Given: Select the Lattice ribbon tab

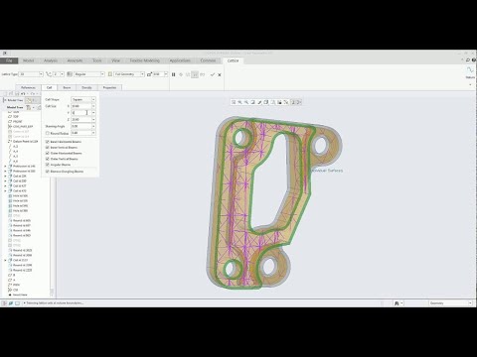Looking at the screenshot, I should [233, 60].
